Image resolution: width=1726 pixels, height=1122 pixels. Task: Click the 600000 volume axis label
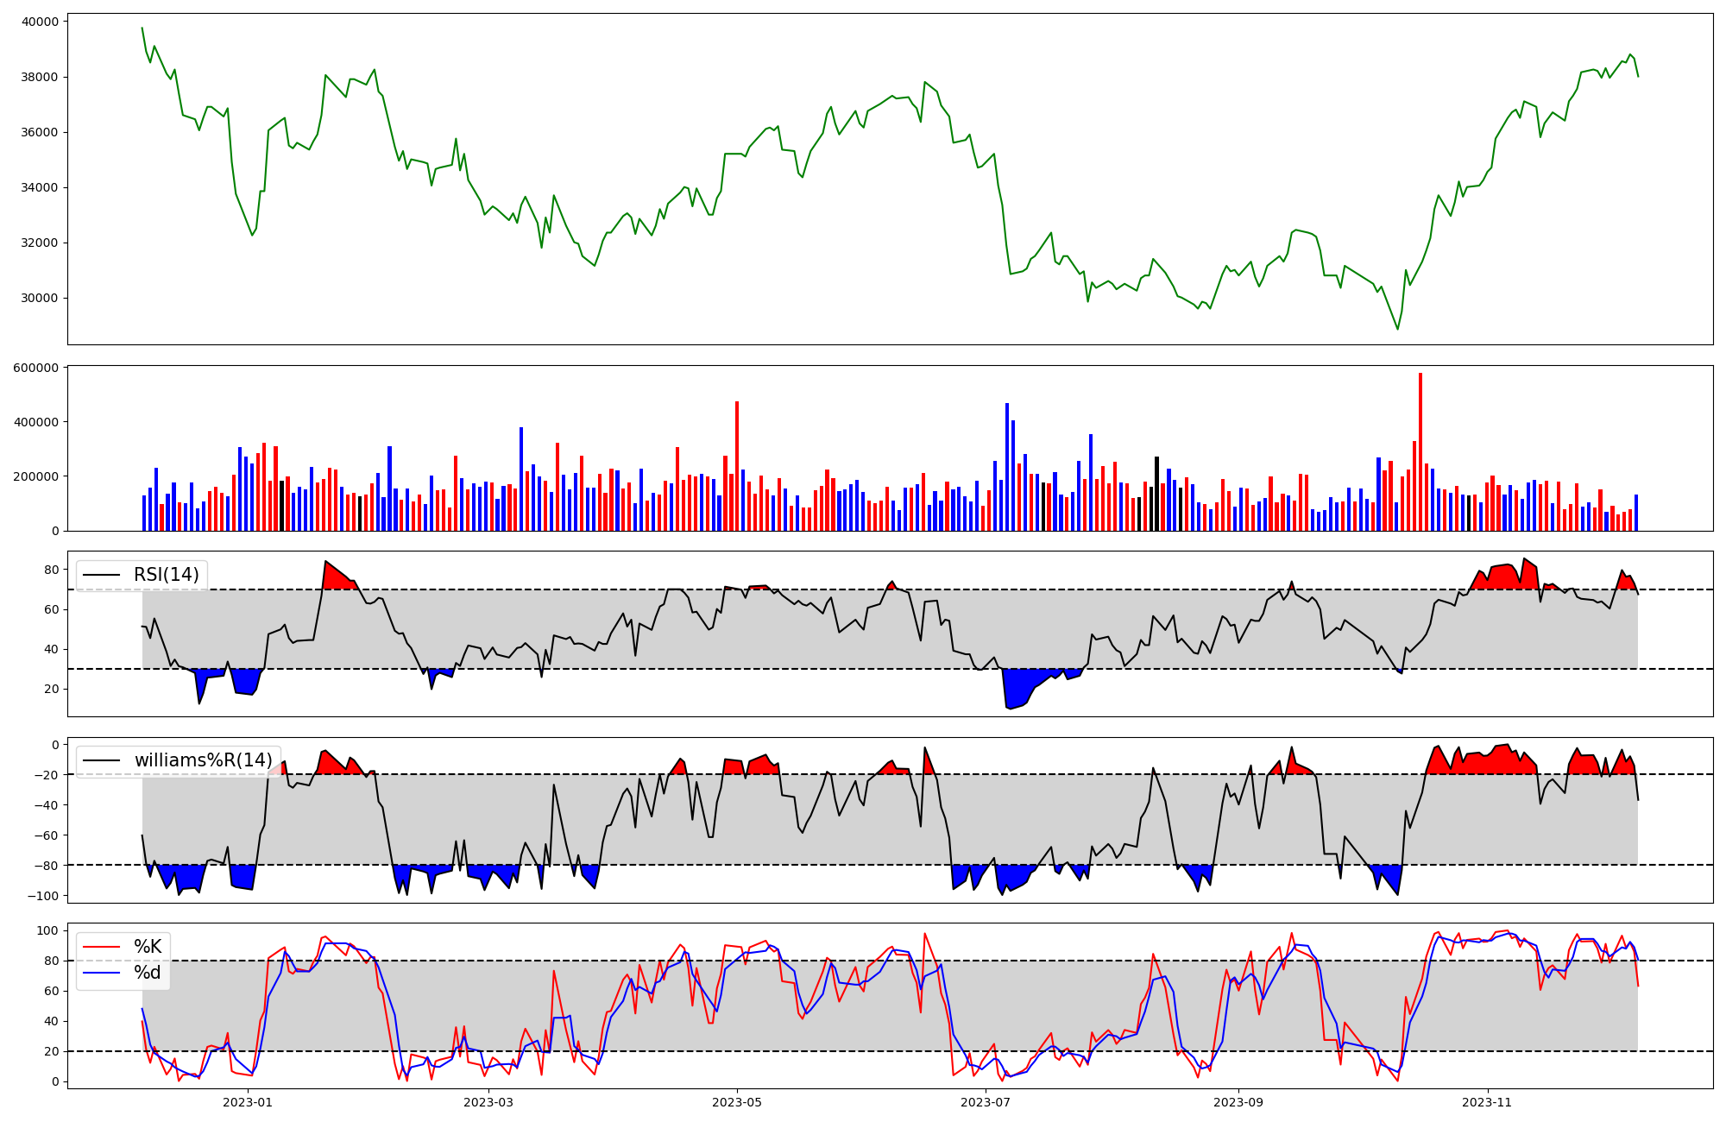(35, 368)
